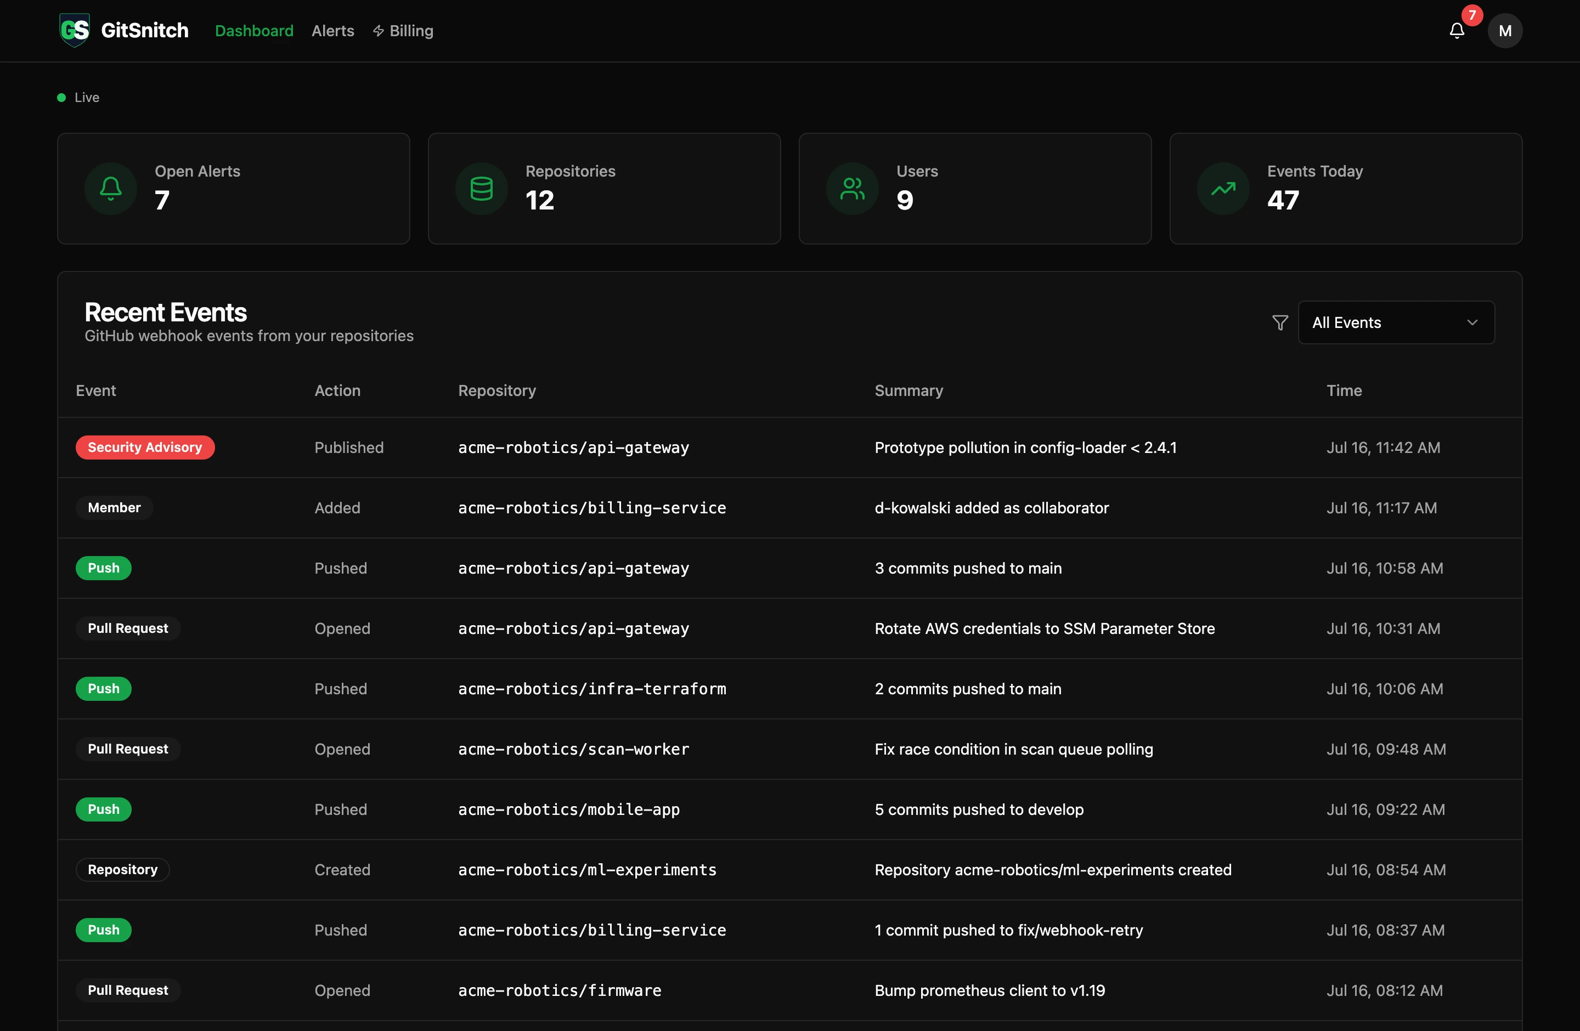Click the 'Jul 16, 11:42 AM' timestamp
The height and width of the screenshot is (1031, 1580).
tap(1383, 447)
